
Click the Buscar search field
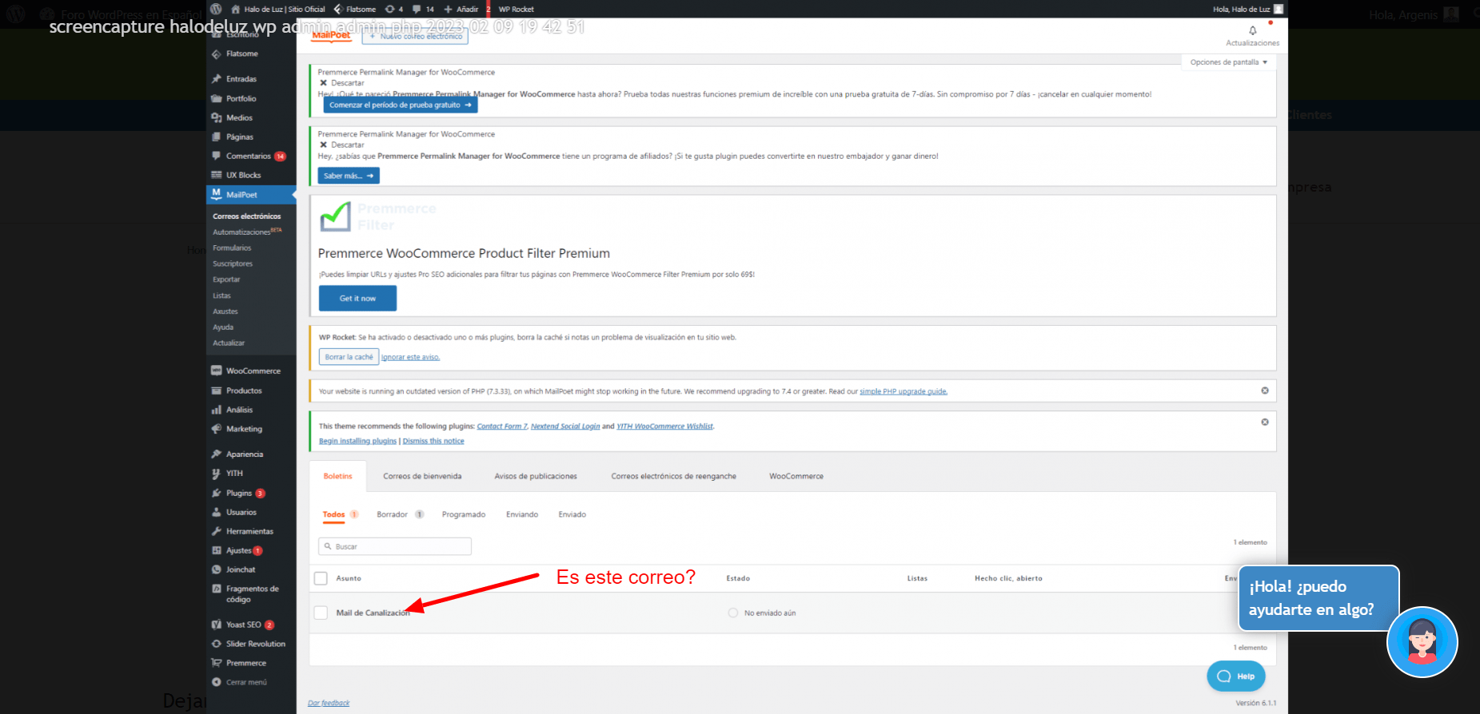click(x=395, y=546)
